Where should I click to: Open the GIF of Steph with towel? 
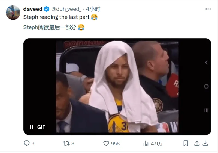[x=117, y=87]
